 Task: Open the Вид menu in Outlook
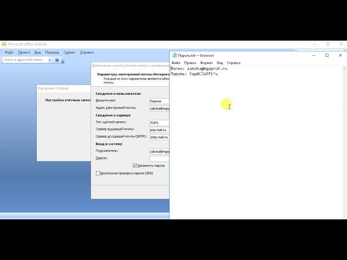point(37,53)
